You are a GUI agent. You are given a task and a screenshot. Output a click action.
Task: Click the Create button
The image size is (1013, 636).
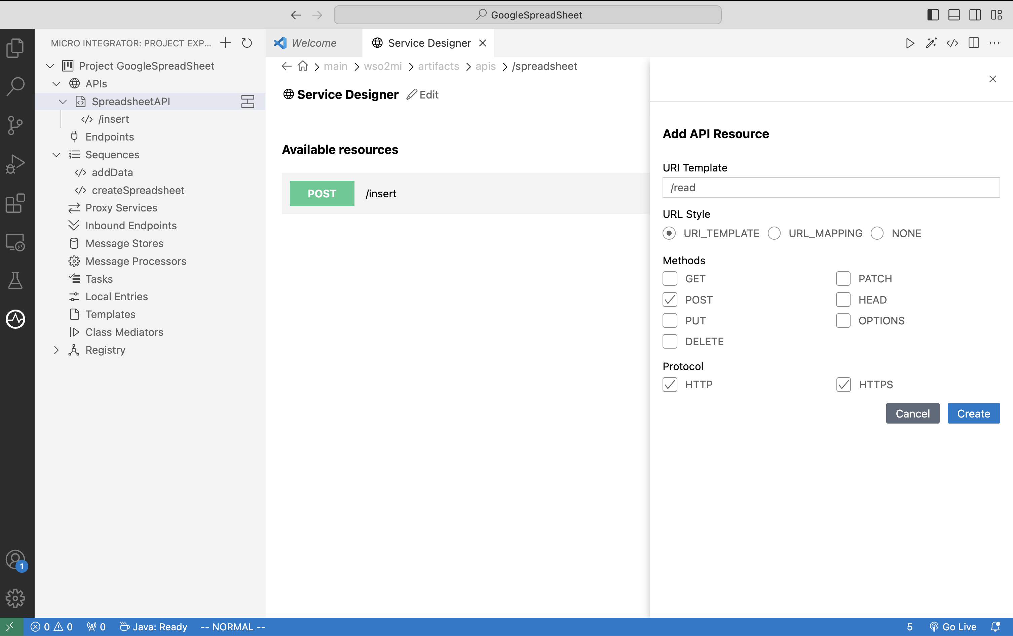pos(973,413)
